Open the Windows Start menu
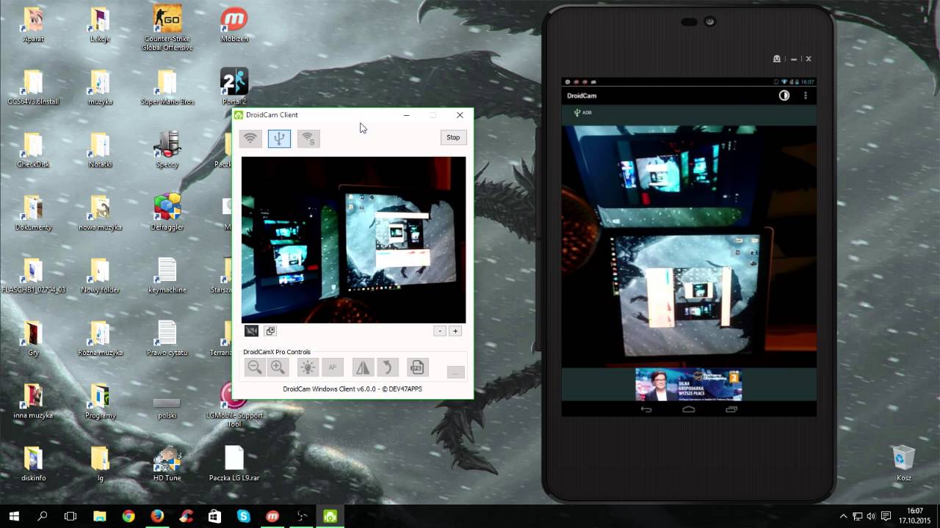This screenshot has height=528, width=940. coord(14,516)
